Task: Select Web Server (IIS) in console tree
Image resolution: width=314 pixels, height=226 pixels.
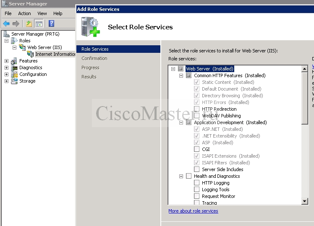Action: tap(44, 47)
